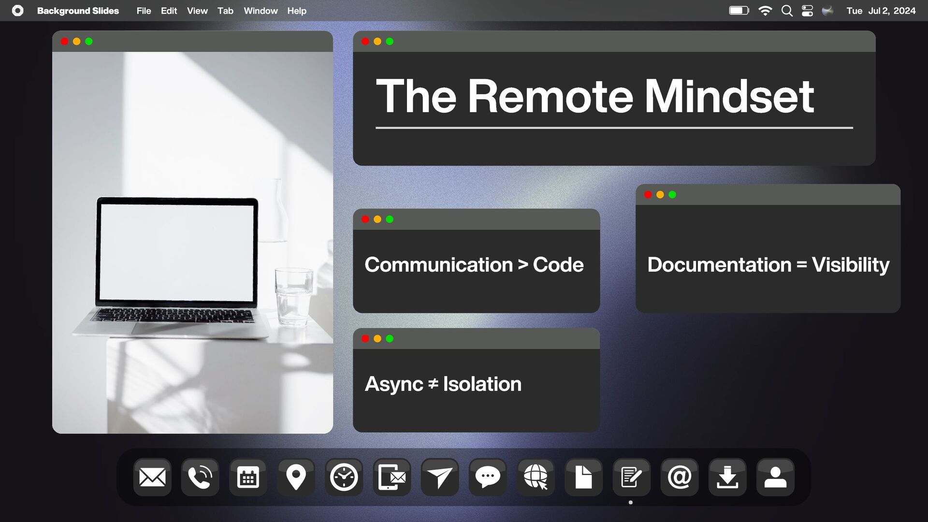The image size is (928, 522).
Task: Click the Spotlight search icon in menu bar
Action: (x=787, y=11)
